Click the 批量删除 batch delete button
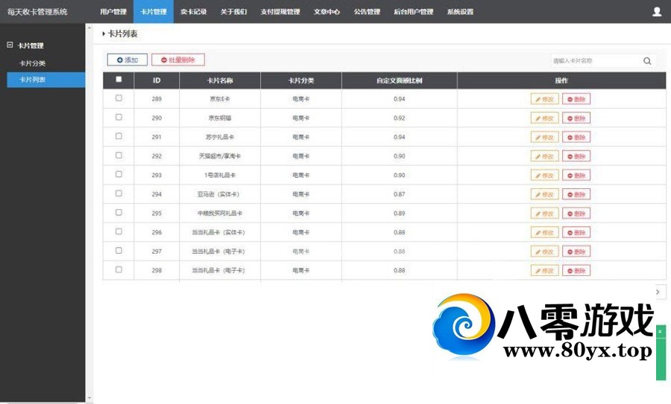The height and width of the screenshot is (404, 671). point(177,60)
